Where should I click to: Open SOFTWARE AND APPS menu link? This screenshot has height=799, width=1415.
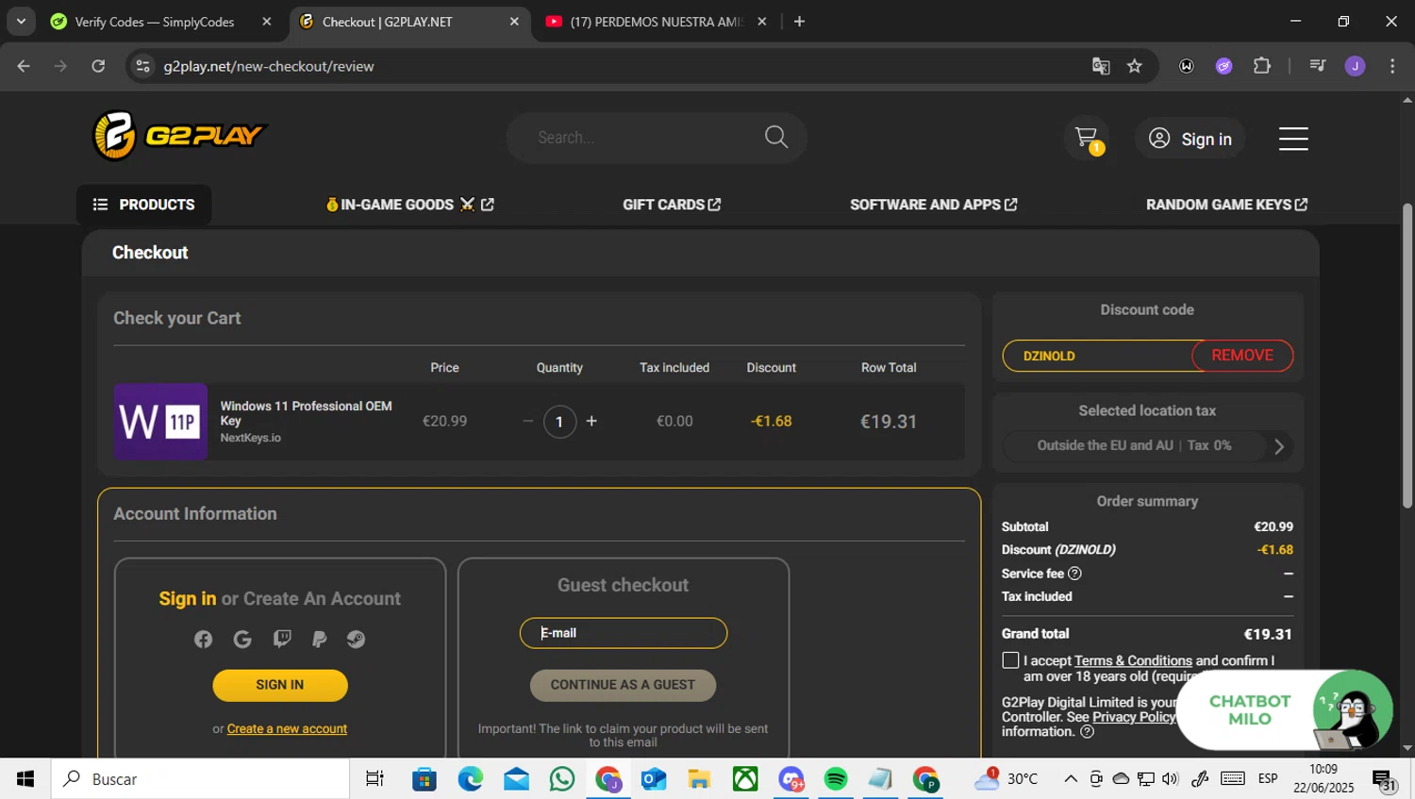(934, 205)
